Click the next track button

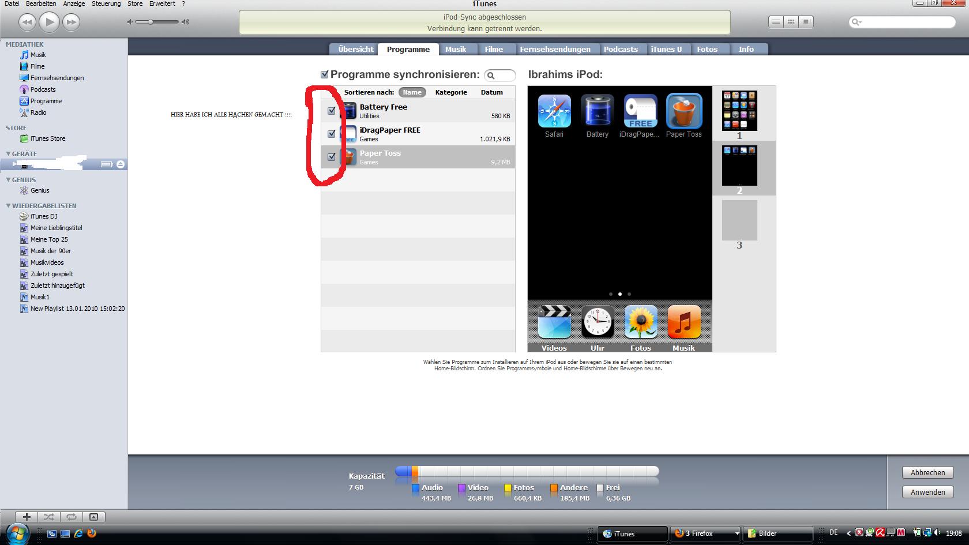pos(71,22)
